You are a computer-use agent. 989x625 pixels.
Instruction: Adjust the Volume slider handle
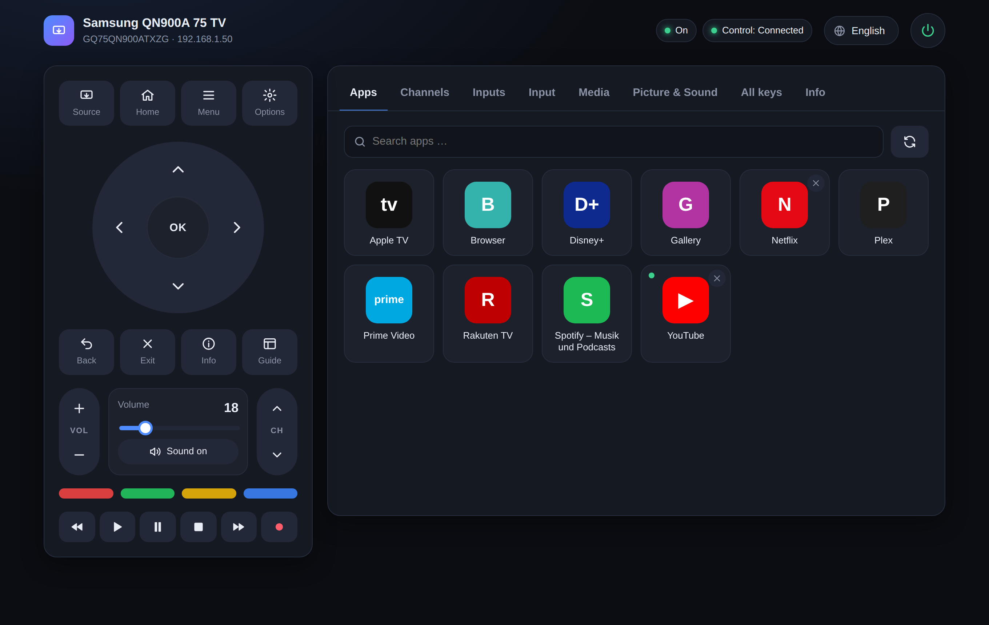click(145, 428)
